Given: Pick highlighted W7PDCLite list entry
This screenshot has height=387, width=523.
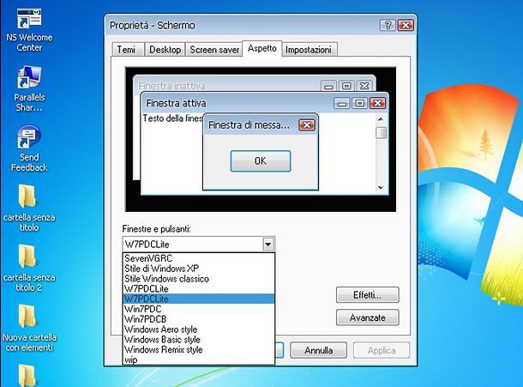Looking at the screenshot, I should [x=199, y=299].
